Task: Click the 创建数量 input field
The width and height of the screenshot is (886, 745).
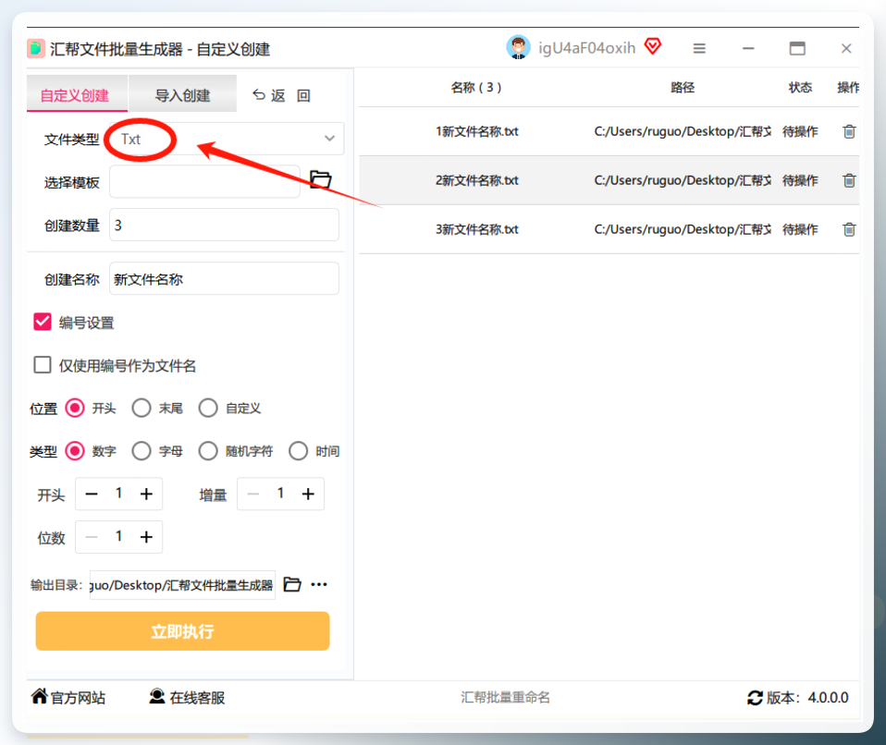Action: pos(225,225)
